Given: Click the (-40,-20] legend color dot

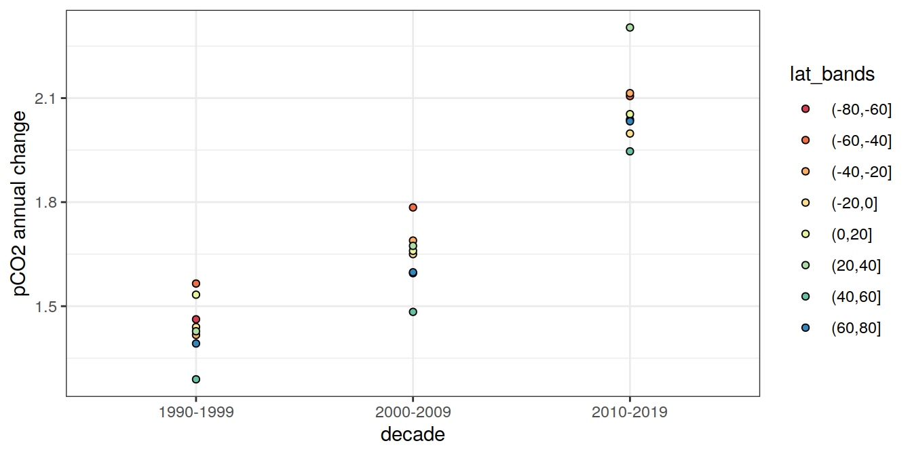Looking at the screenshot, I should (805, 172).
